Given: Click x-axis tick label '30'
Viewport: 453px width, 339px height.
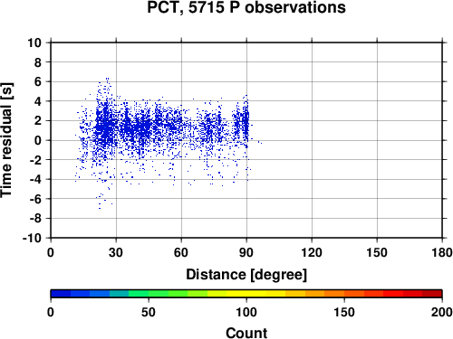Looking at the screenshot, I should (x=116, y=252).
